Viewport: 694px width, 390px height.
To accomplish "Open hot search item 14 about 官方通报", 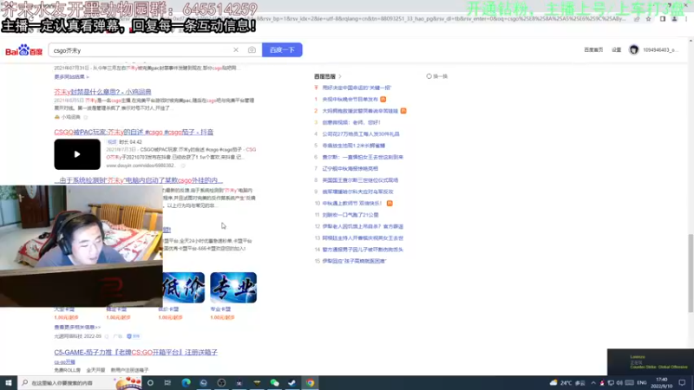I will pos(363,250).
